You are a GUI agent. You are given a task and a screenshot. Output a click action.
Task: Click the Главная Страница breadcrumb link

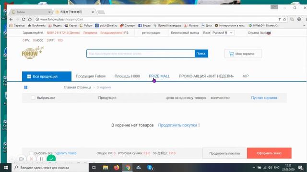click(x=77, y=87)
